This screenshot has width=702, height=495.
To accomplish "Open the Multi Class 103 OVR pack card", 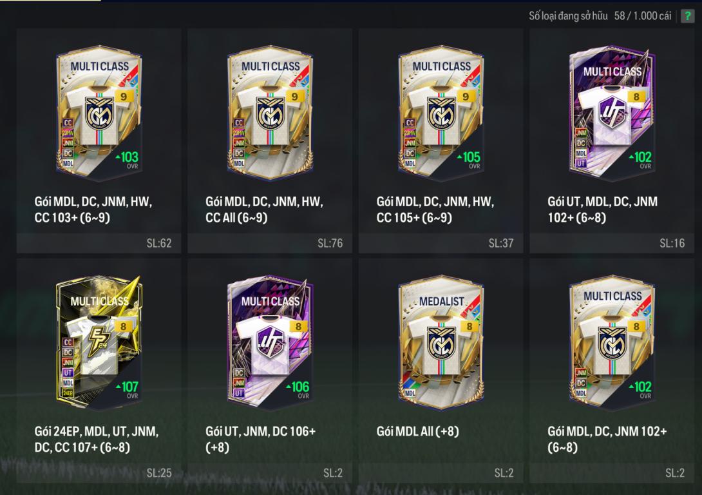I will tap(99, 113).
